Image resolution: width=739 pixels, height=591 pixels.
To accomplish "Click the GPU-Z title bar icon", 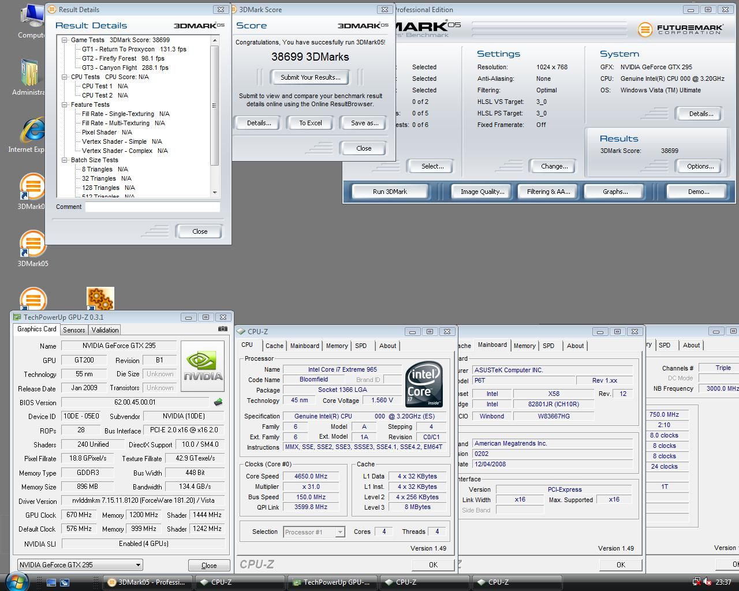I will pyautogui.click(x=17, y=317).
